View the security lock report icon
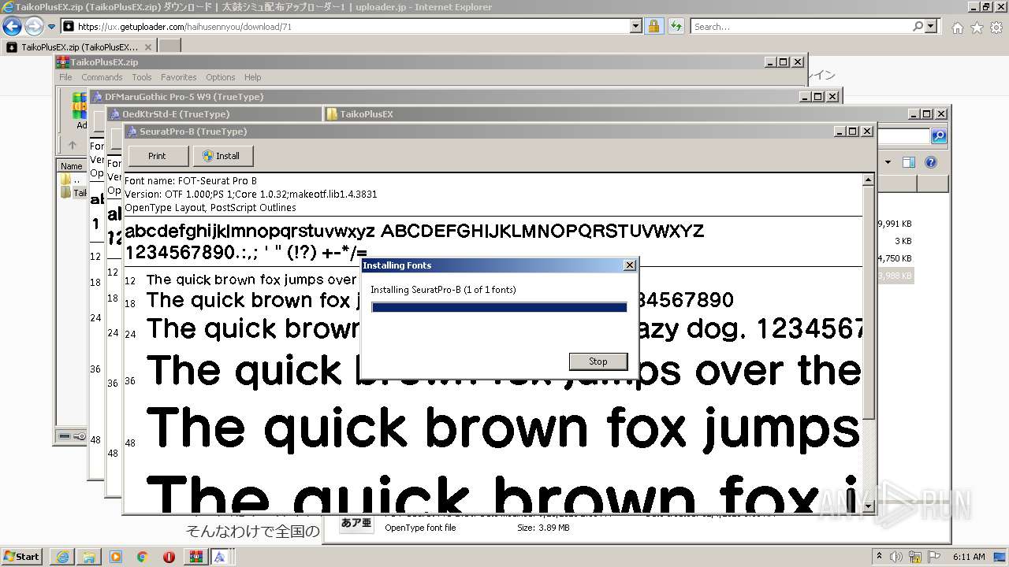Image resolution: width=1009 pixels, height=567 pixels. pos(653,26)
